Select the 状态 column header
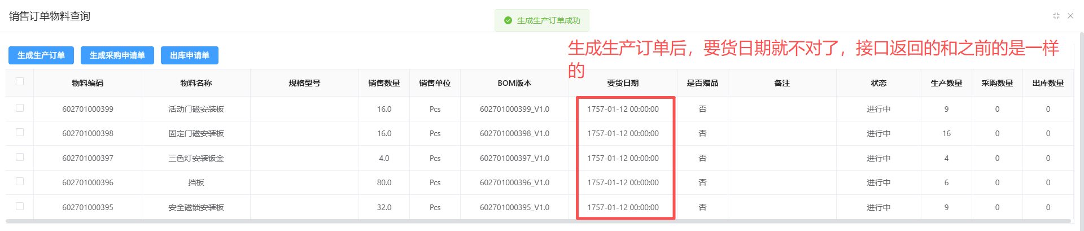The height and width of the screenshot is (231, 1084). [x=878, y=83]
